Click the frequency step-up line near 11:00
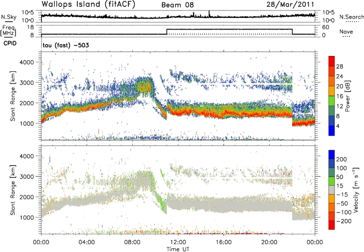Image resolution: width=364 pixels, height=252 pixels. point(167,31)
